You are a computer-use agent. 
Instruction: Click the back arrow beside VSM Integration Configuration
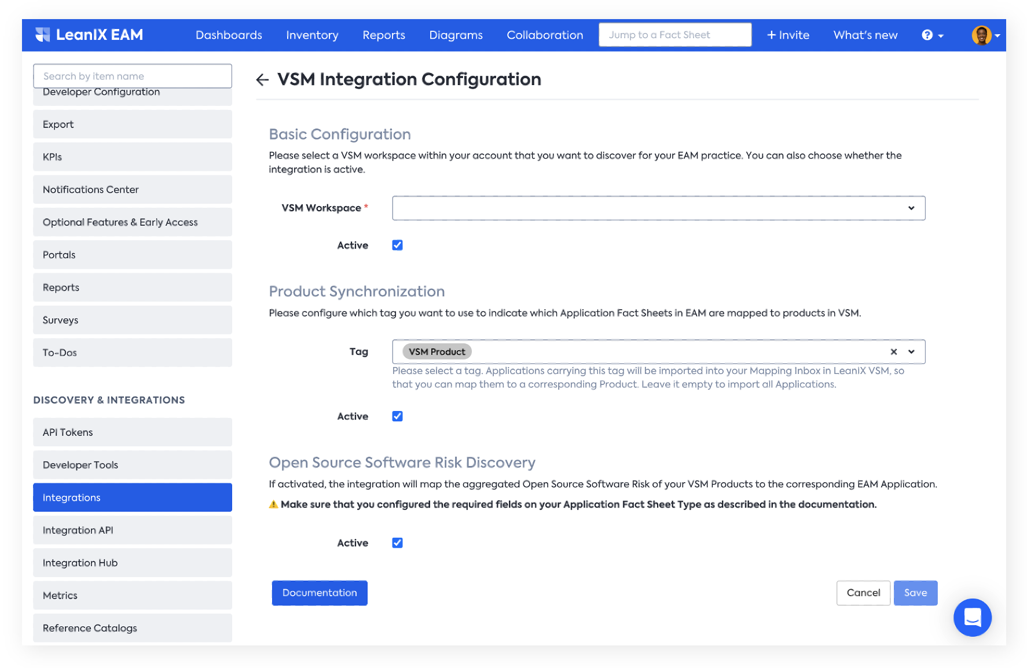click(x=262, y=80)
